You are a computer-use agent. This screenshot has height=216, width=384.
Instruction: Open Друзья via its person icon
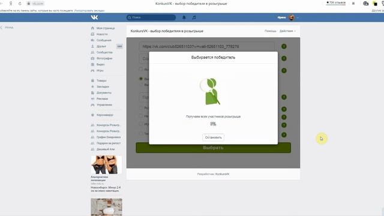(x=92, y=46)
